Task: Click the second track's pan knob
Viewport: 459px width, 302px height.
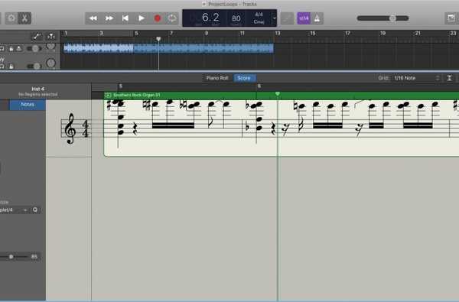Action: [x=50, y=63]
